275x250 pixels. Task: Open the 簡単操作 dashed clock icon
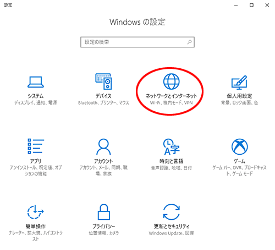point(35,212)
